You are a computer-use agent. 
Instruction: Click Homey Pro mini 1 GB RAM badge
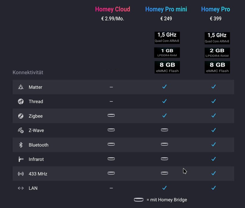coord(167,53)
